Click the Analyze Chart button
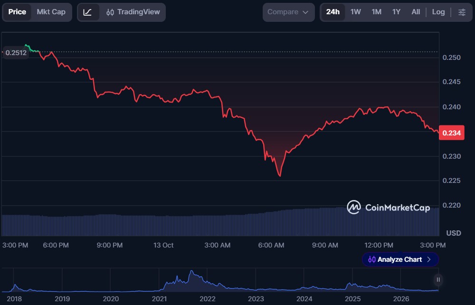 (400, 259)
